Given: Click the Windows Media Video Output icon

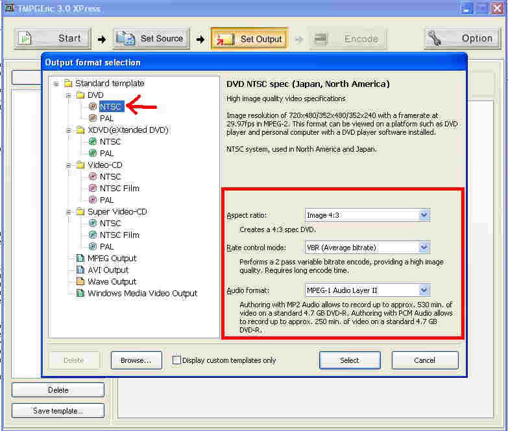Looking at the screenshot, I should tap(80, 293).
